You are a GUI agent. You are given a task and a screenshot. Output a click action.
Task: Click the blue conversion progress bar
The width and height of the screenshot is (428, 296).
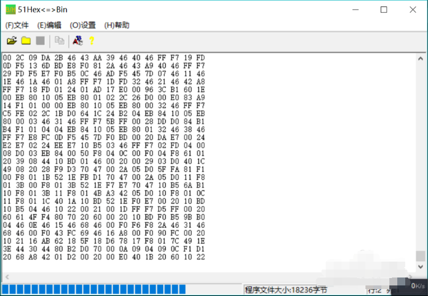[94, 289]
